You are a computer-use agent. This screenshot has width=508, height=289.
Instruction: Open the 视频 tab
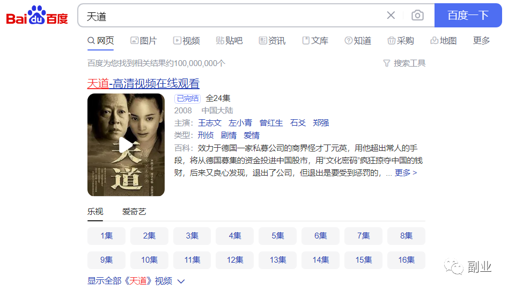[x=186, y=40]
